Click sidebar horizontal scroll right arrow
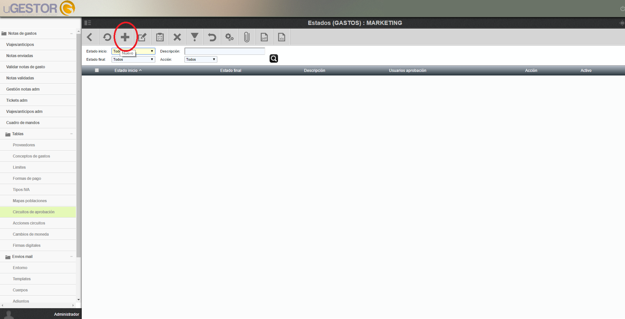The image size is (625, 319). 73,305
